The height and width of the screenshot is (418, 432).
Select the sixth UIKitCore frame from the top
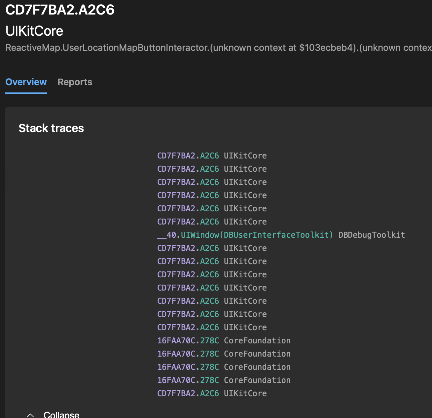[212, 222]
